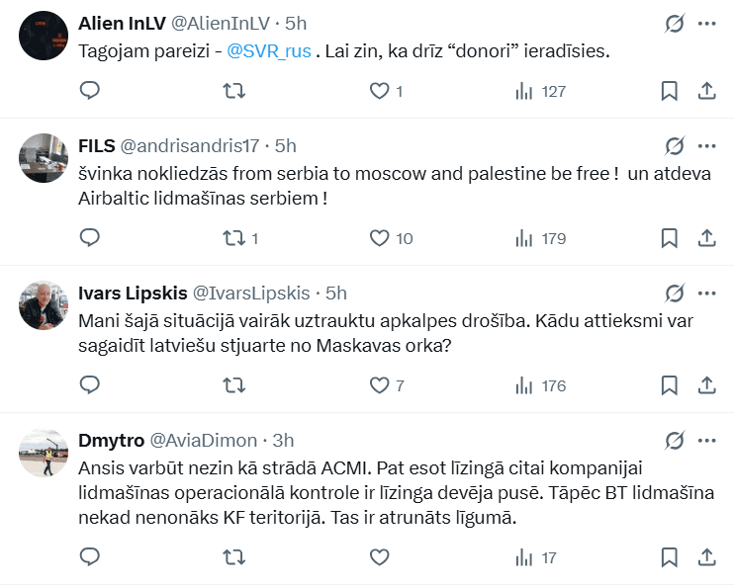Share Alien InLV's tweet
Viewport: 734px width, 588px height.
tap(707, 91)
